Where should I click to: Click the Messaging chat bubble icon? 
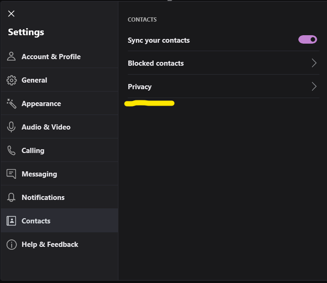[x=11, y=174]
